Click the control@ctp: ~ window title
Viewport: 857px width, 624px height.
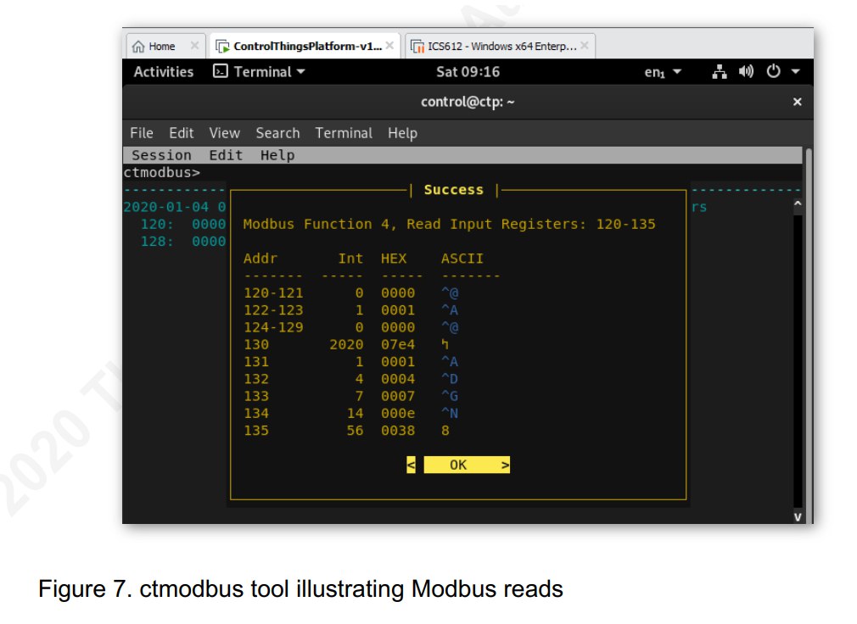[x=468, y=102]
